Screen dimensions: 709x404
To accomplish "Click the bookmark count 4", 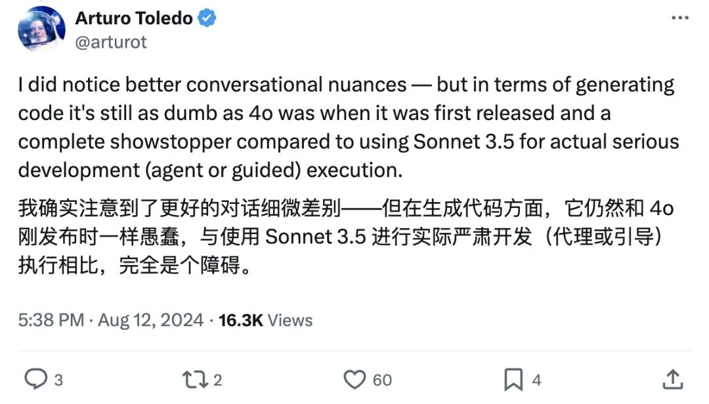I will pos(536,379).
